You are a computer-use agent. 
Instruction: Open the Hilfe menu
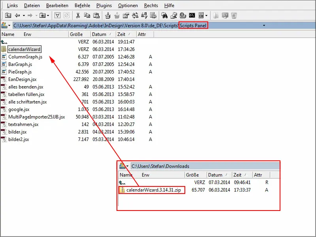point(169,6)
